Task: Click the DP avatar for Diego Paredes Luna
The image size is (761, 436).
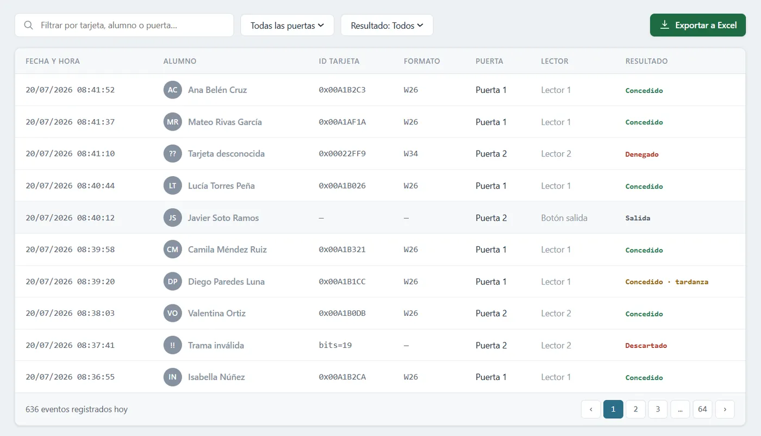Action: point(172,281)
